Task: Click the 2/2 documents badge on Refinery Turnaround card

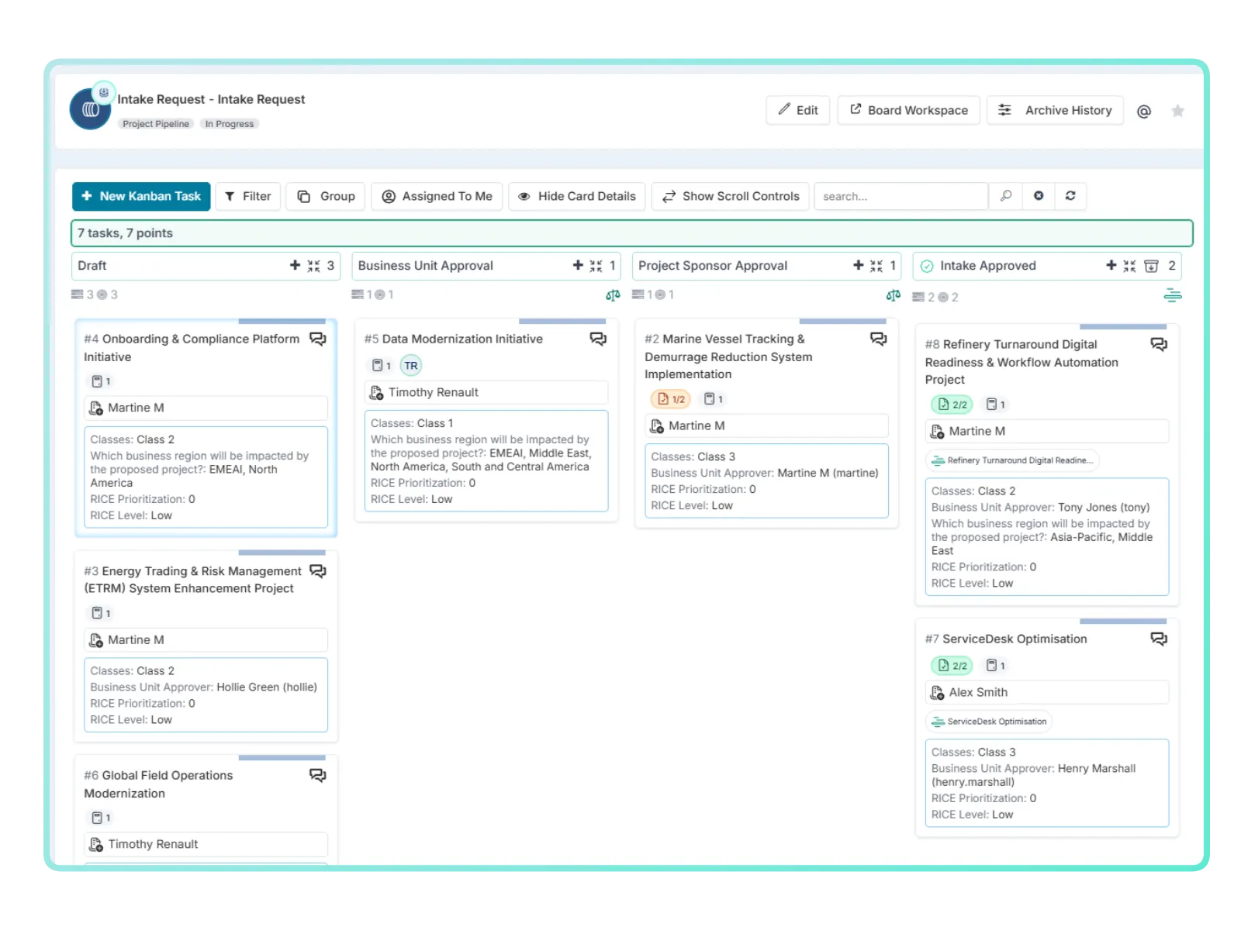Action: 952,405
